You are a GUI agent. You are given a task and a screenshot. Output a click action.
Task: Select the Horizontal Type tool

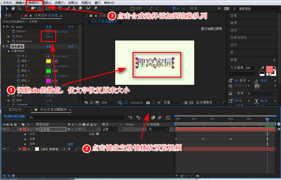60,8
